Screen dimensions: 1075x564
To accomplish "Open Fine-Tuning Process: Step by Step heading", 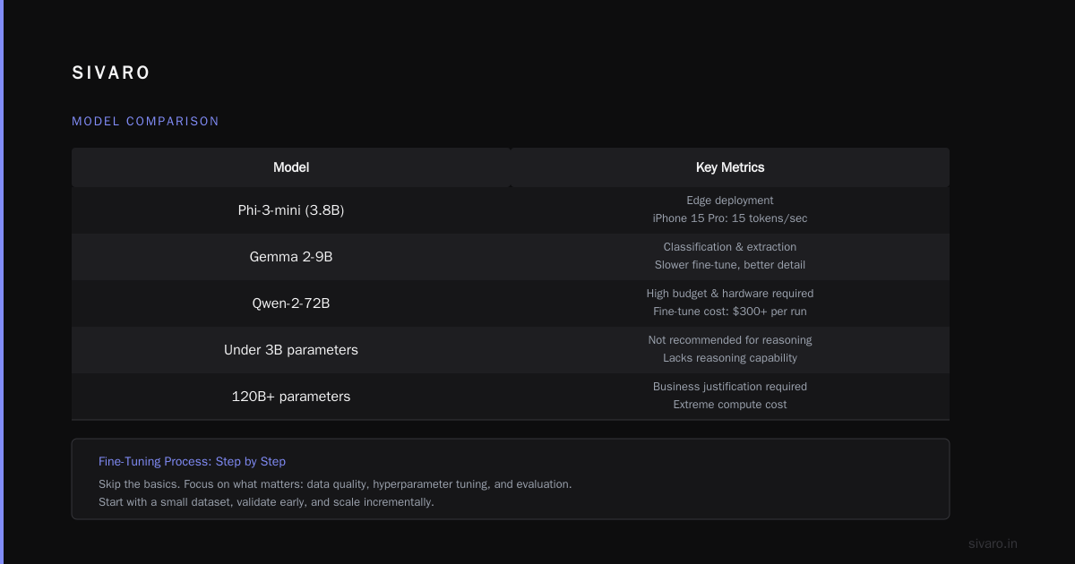I will click(192, 462).
